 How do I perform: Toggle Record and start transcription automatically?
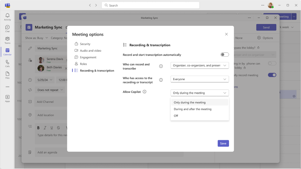point(224,55)
